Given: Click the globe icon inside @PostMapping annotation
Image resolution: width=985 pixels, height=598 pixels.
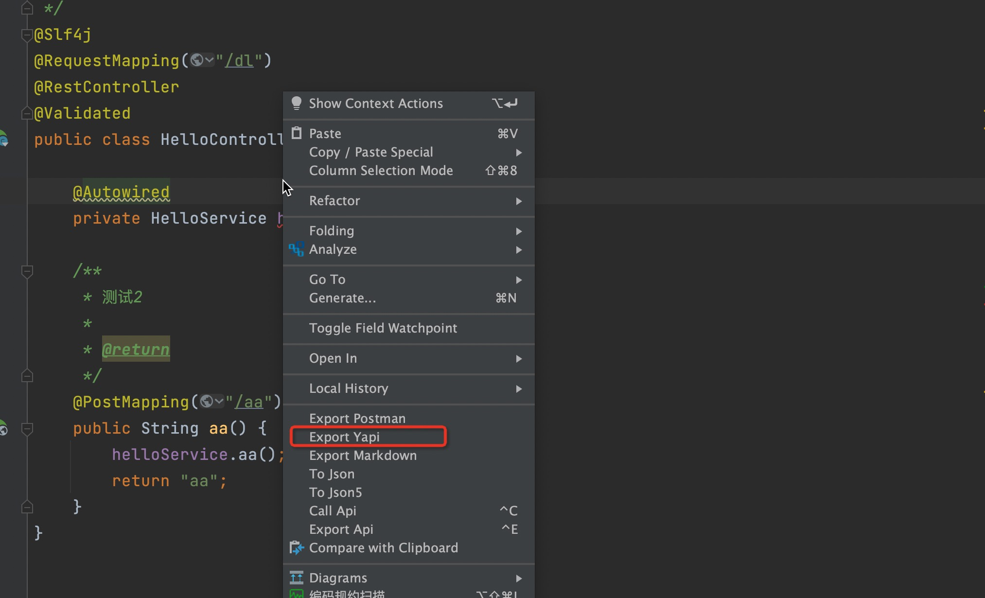Looking at the screenshot, I should point(208,401).
